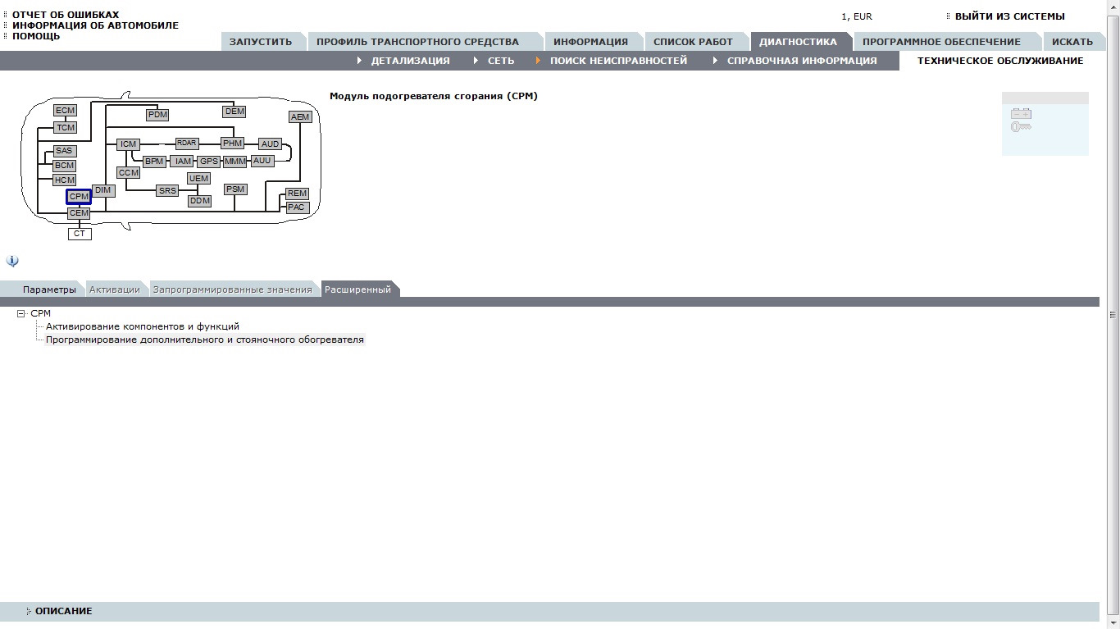Select the BPM module box
The height and width of the screenshot is (629, 1120).
154,162
